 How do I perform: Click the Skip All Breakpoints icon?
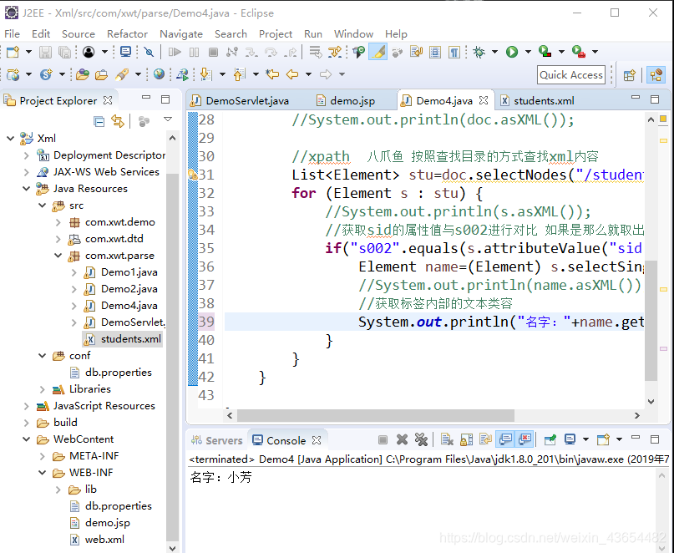[x=149, y=52]
